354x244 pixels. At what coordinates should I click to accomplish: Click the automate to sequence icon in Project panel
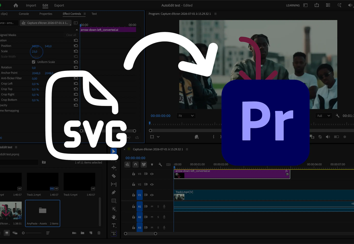[74, 233]
